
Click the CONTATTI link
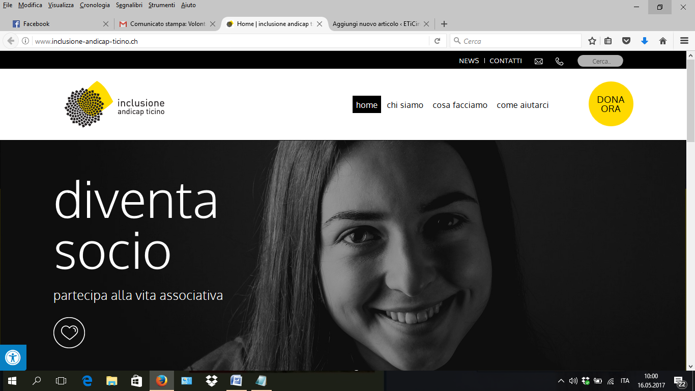(x=506, y=61)
